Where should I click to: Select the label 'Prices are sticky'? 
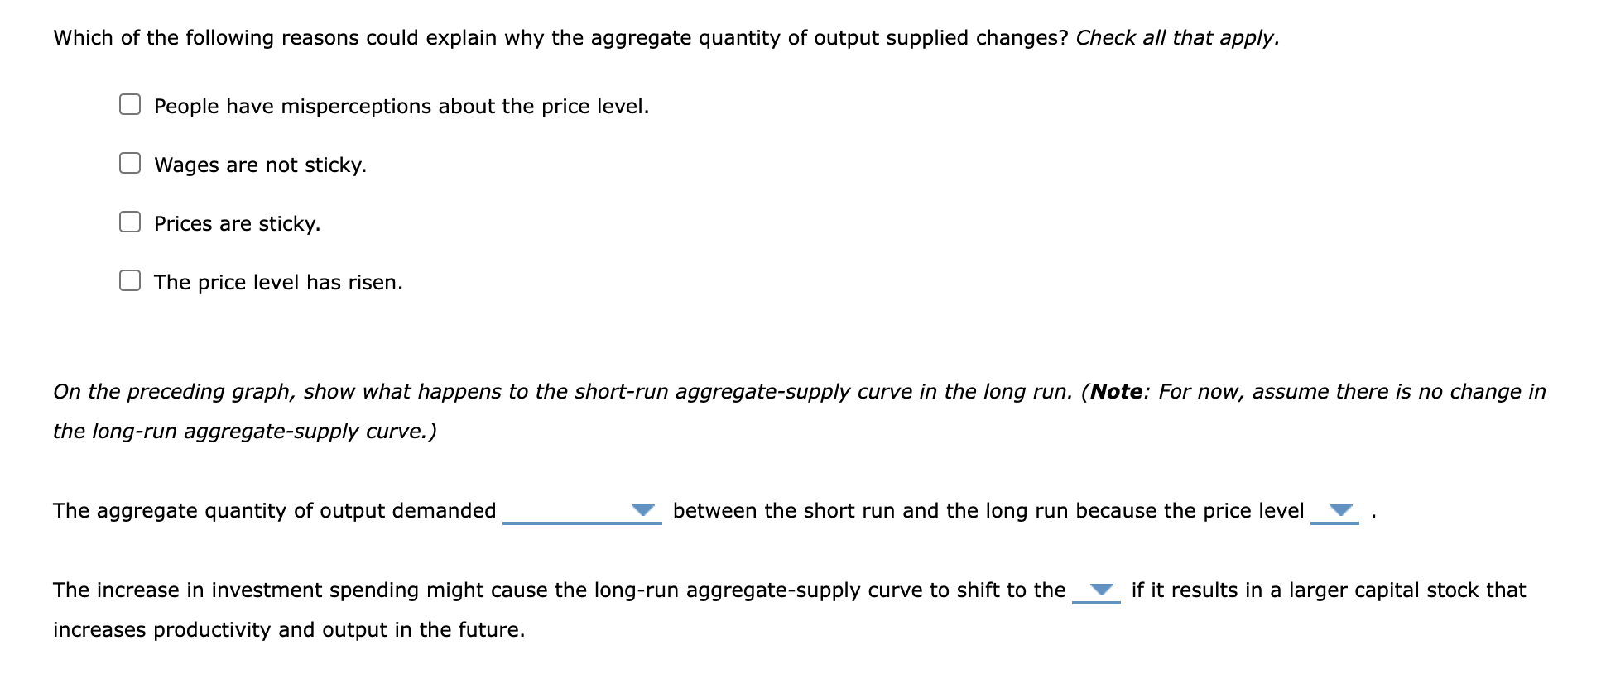coord(236,222)
